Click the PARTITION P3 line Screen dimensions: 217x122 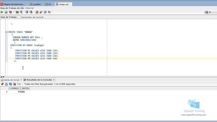pos(37,56)
